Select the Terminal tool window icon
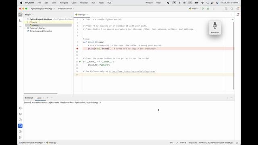The width and height of the screenshot is (258, 145). click(x=20, y=126)
